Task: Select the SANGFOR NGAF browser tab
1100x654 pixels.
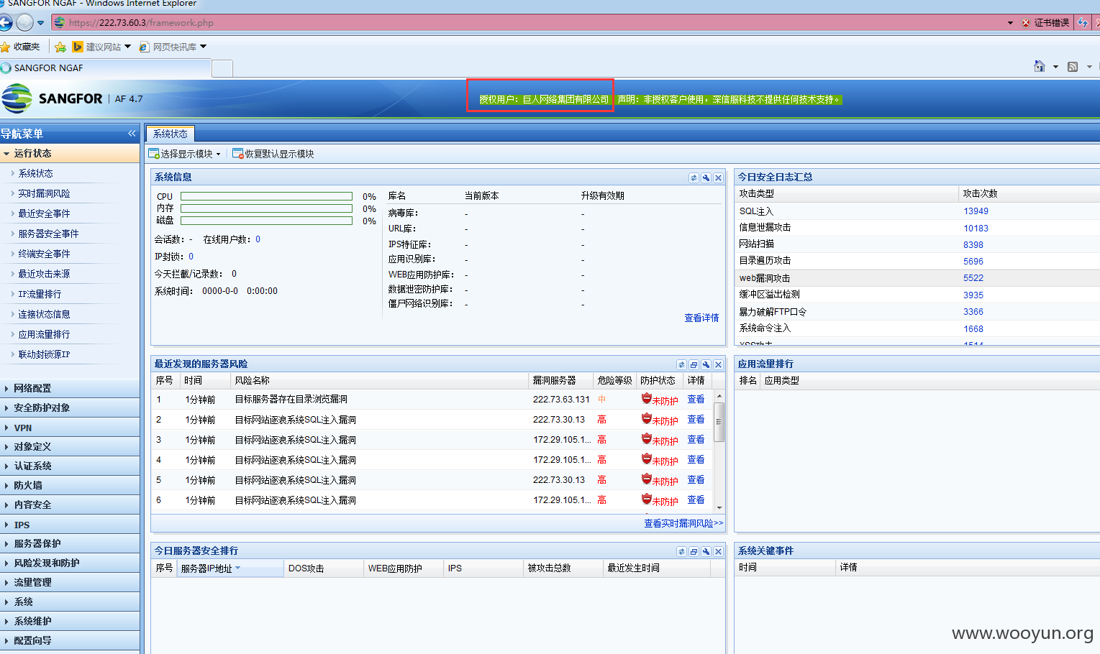Action: coord(105,68)
